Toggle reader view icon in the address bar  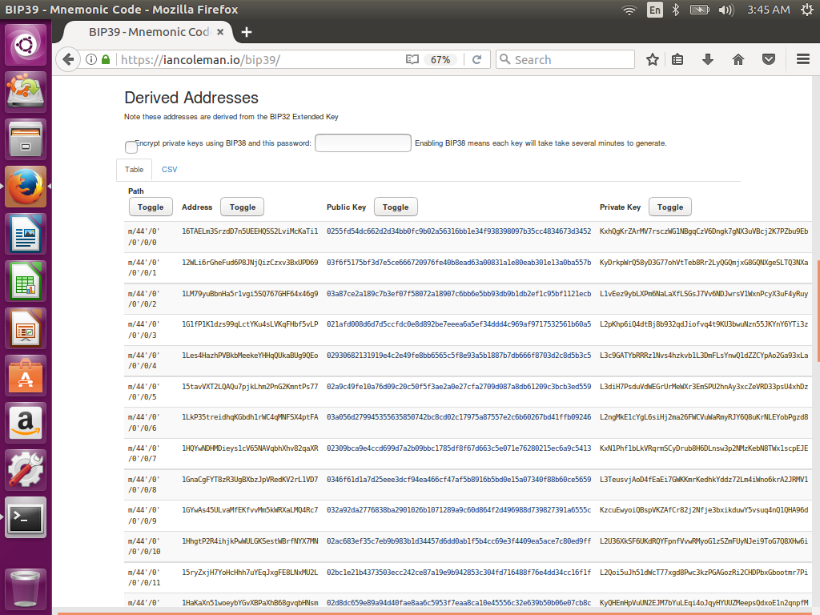(x=412, y=59)
